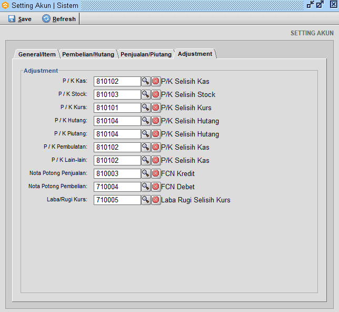Click the P / K Stock code field
This screenshot has height=312, width=339.
[117, 94]
